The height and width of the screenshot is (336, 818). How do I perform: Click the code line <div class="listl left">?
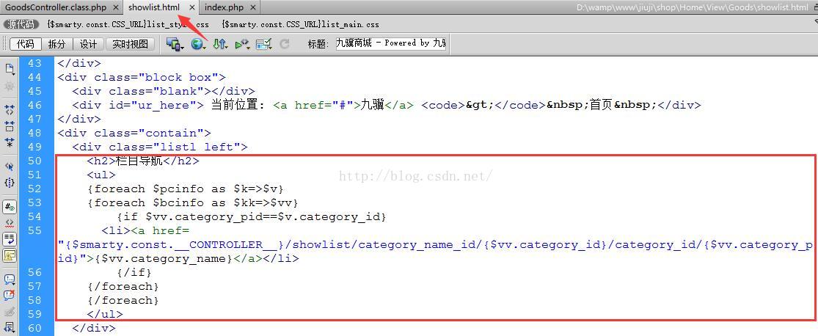tap(160, 147)
